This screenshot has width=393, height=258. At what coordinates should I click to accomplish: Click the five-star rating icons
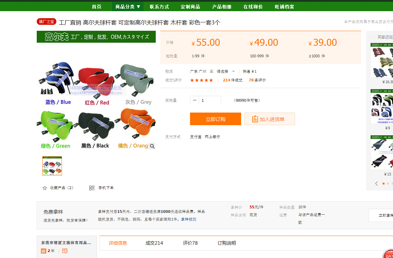tap(202, 80)
